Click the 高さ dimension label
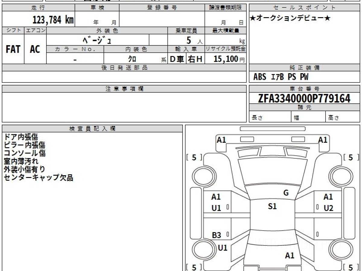 tap(334, 118)
